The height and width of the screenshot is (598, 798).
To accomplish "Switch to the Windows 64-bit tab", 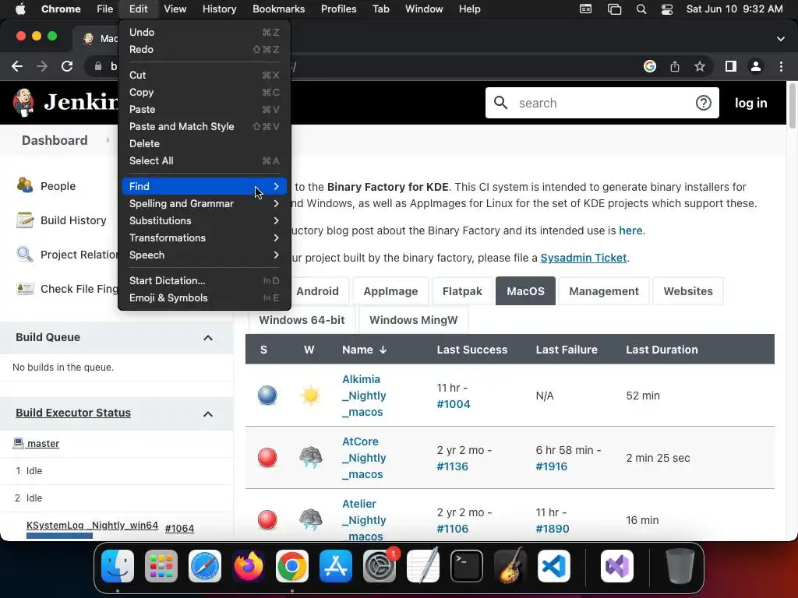I will tap(302, 320).
